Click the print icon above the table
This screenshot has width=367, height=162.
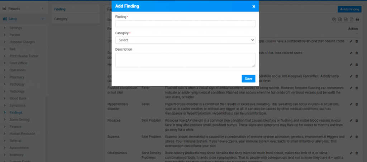pyautogui.click(x=357, y=20)
